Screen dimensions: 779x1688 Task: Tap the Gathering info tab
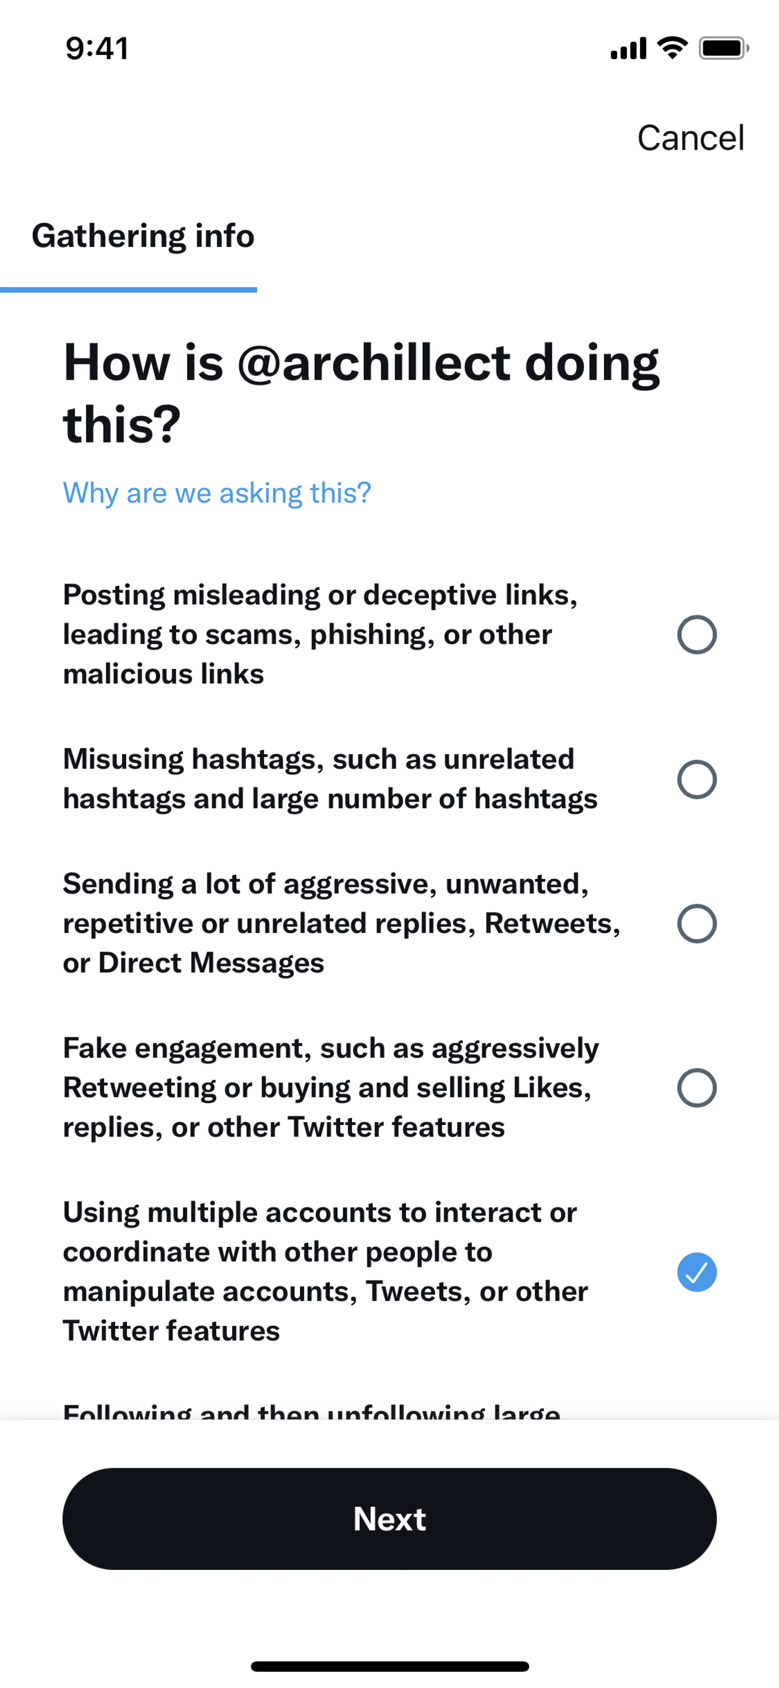143,236
